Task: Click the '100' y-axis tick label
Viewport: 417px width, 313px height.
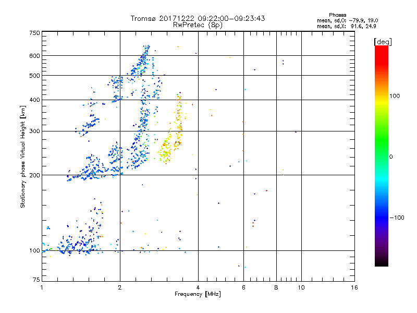Action: 34,250
